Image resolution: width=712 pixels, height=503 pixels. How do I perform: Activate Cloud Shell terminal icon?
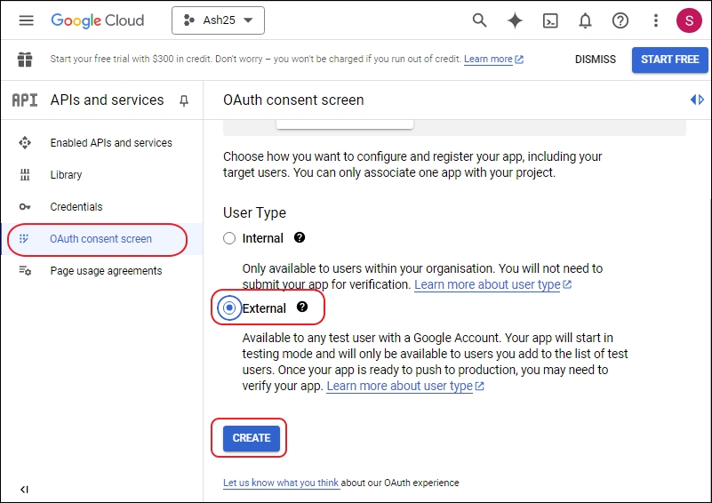550,20
